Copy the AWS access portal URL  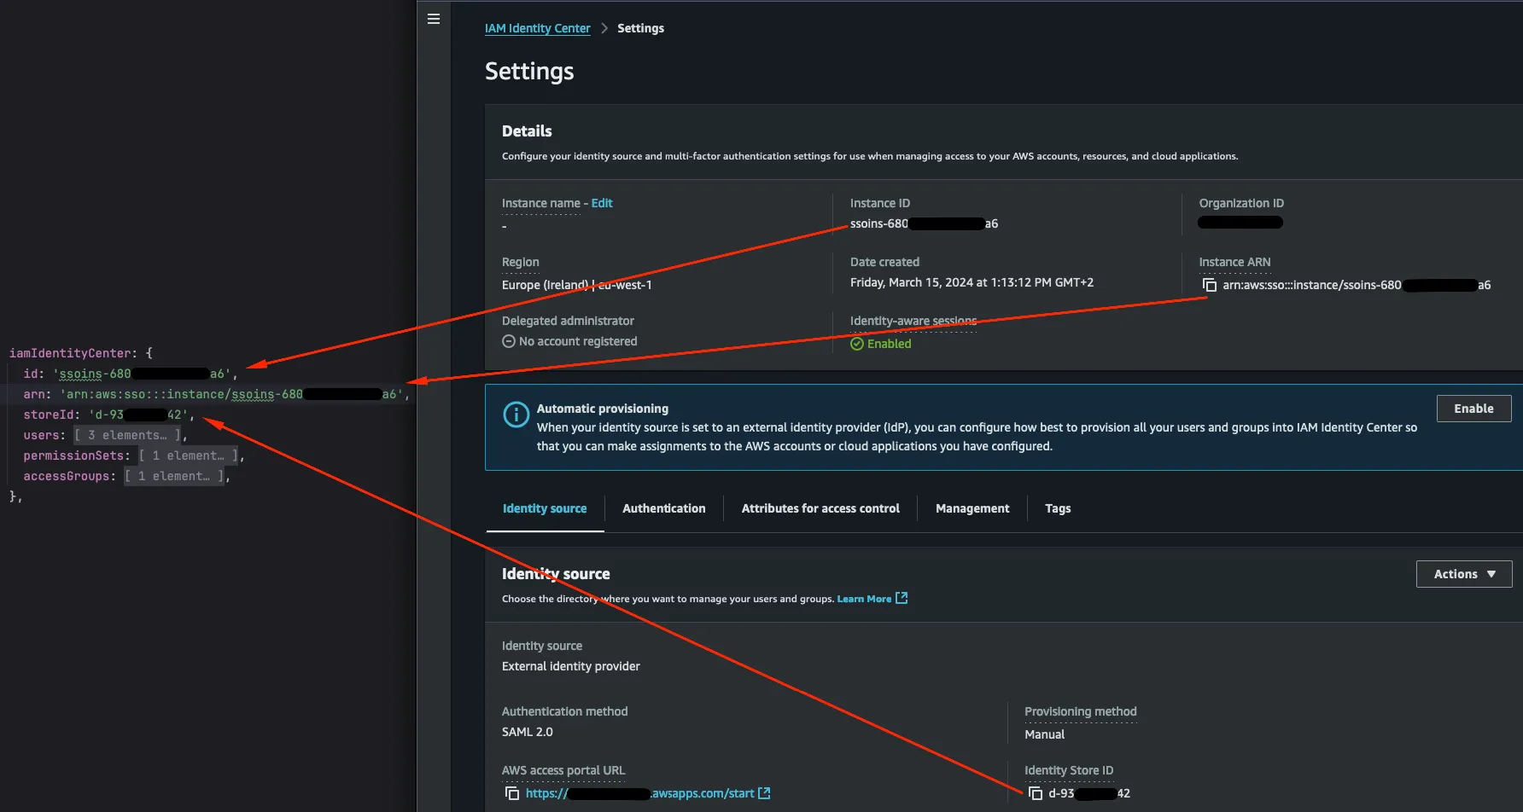point(512,793)
